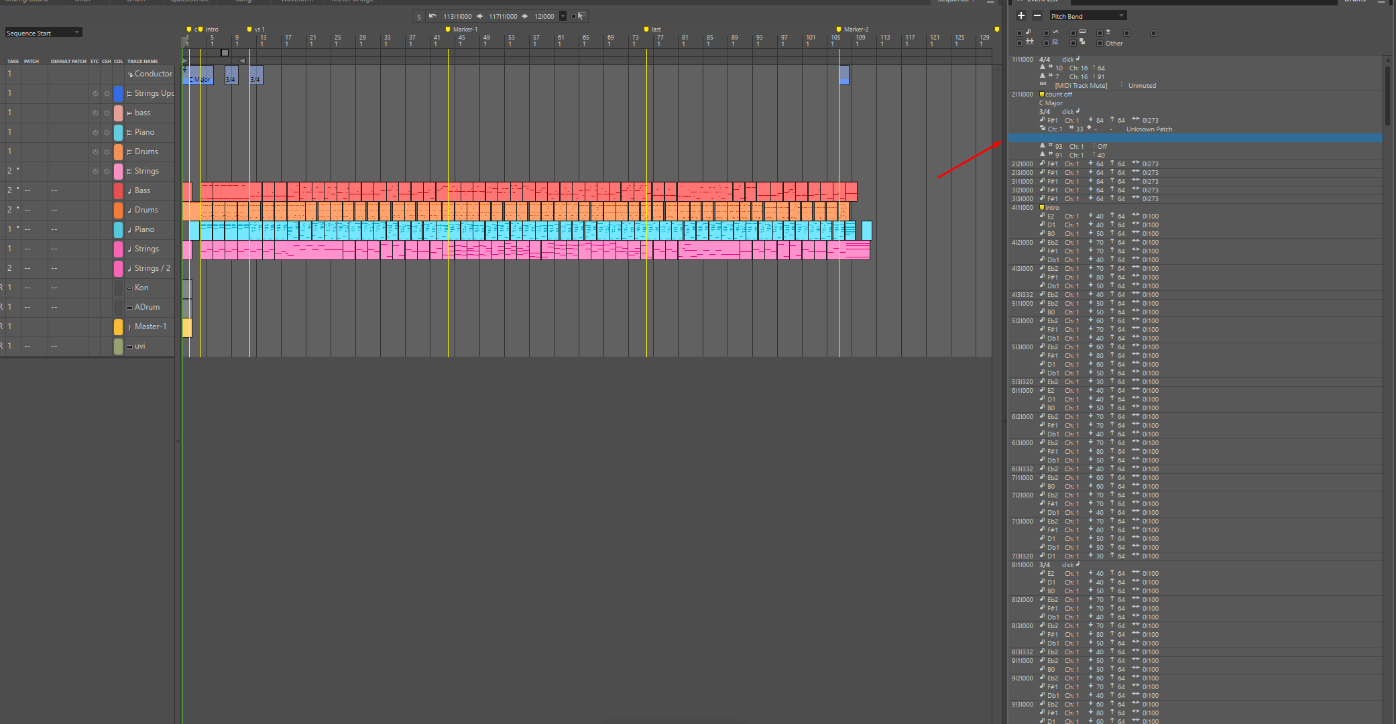
Task: Click the selection start value 113|1|000
Action: click(x=457, y=16)
